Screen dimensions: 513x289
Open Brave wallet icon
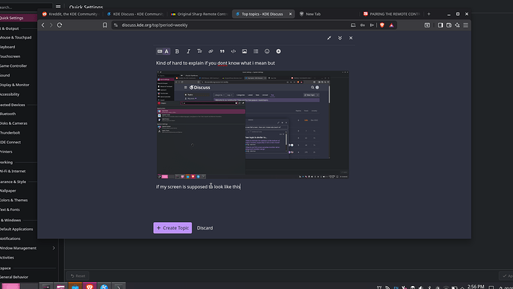coord(449,25)
